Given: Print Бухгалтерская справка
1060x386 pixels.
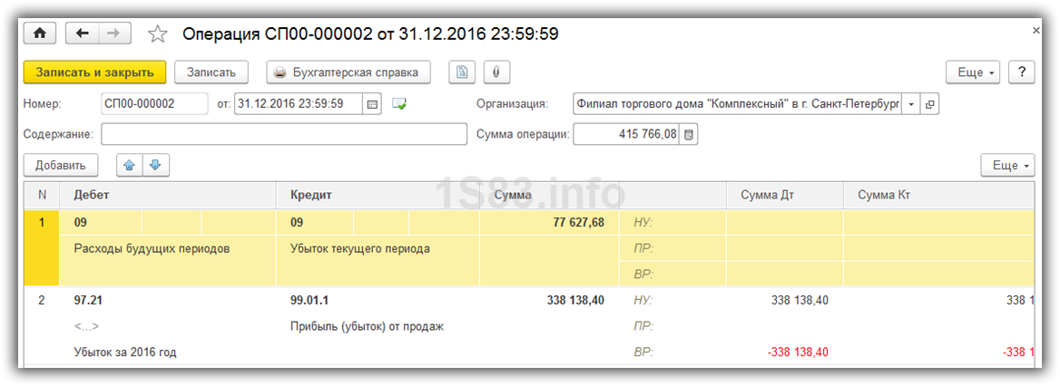Looking at the screenshot, I should pos(348,72).
